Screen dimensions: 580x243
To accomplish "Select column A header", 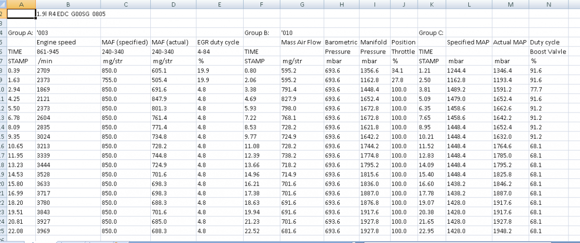I will 21,4.
